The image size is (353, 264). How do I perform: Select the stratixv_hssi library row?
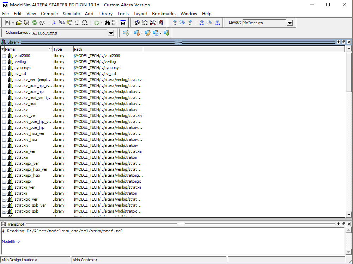72,103
